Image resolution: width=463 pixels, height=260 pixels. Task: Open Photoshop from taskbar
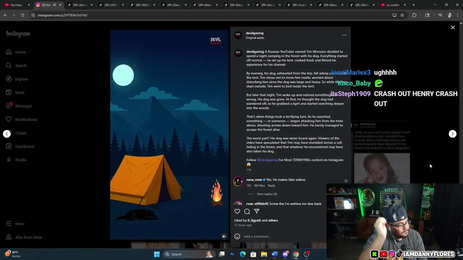coord(232,254)
